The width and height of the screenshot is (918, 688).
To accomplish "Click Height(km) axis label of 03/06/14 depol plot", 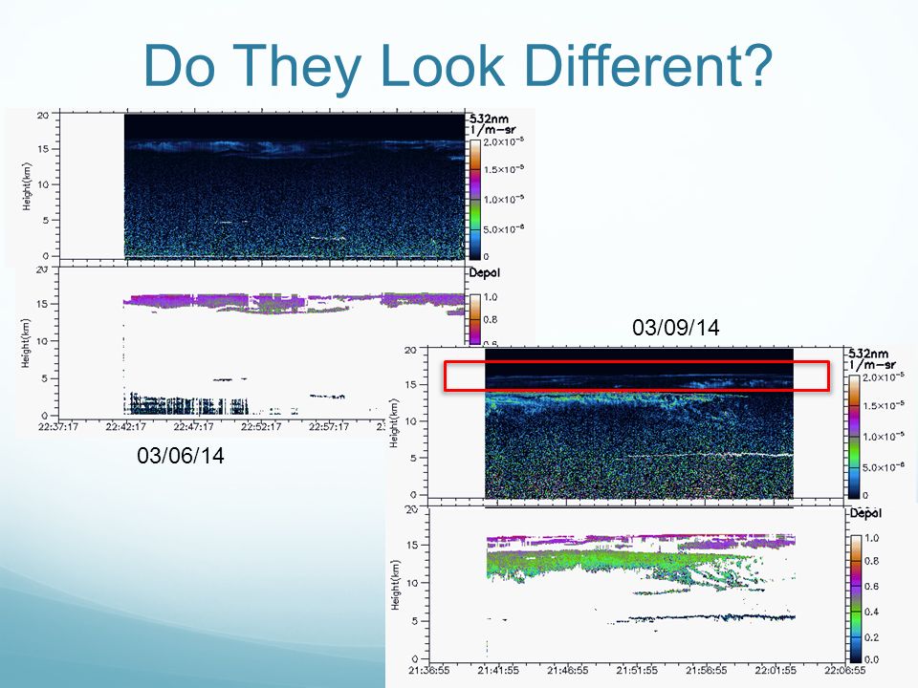I will tap(26, 343).
